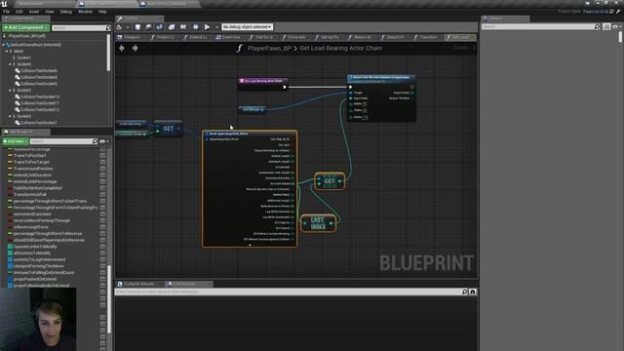
Task: Collapse the Mesh component tree node
Action: (7, 52)
